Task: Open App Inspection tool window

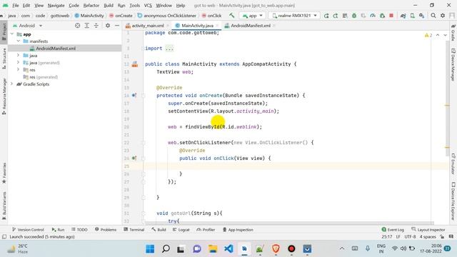Action: pos(238,230)
